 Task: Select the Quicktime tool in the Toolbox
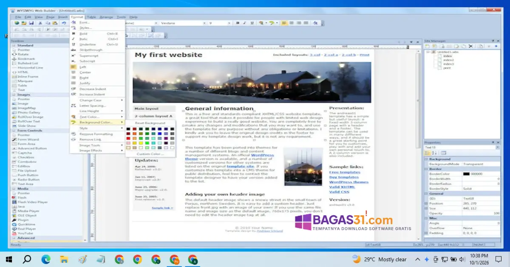click(x=26, y=225)
